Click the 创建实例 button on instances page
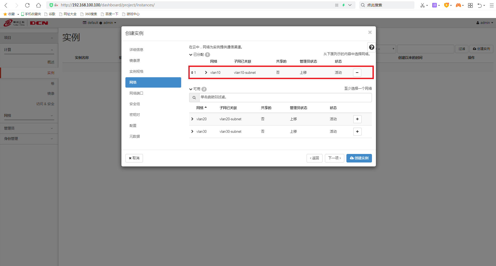The width and height of the screenshot is (496, 266). [x=481, y=49]
